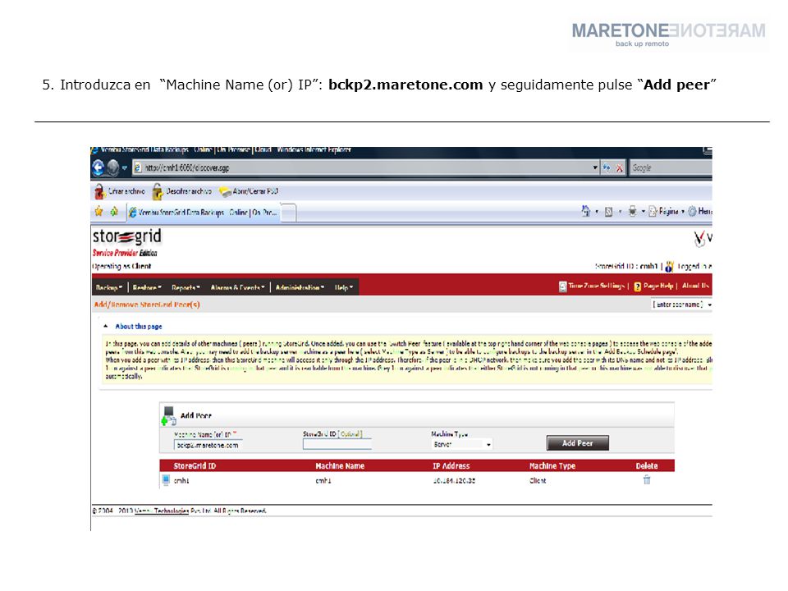Click the Vembu Technologies footer link
Image resolution: width=788 pixels, height=591 pixels.
162,511
